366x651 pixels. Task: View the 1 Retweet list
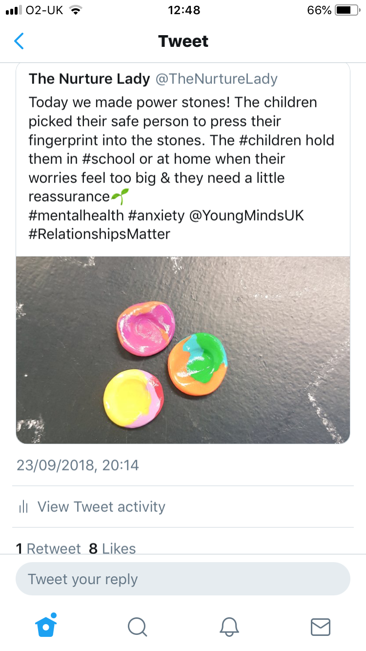[49, 549]
